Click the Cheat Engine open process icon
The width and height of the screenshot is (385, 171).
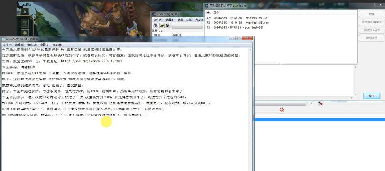tap(156, 25)
